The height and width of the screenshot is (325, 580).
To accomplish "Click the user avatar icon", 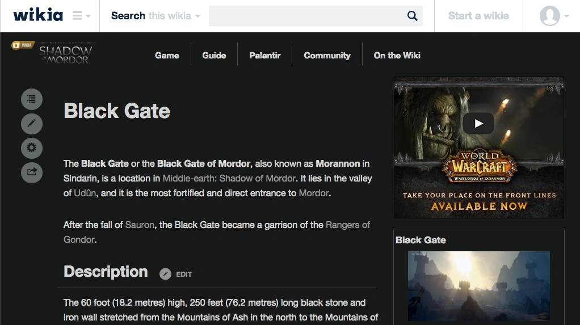I will coord(550,16).
